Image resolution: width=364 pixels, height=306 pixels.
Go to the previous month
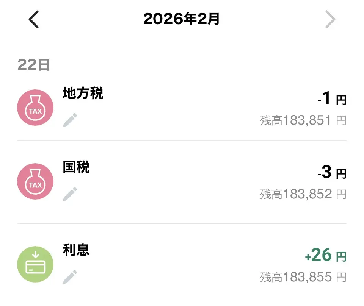point(34,20)
